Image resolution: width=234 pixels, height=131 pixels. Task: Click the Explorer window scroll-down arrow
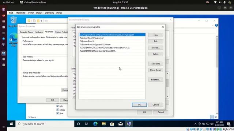tap(217, 114)
